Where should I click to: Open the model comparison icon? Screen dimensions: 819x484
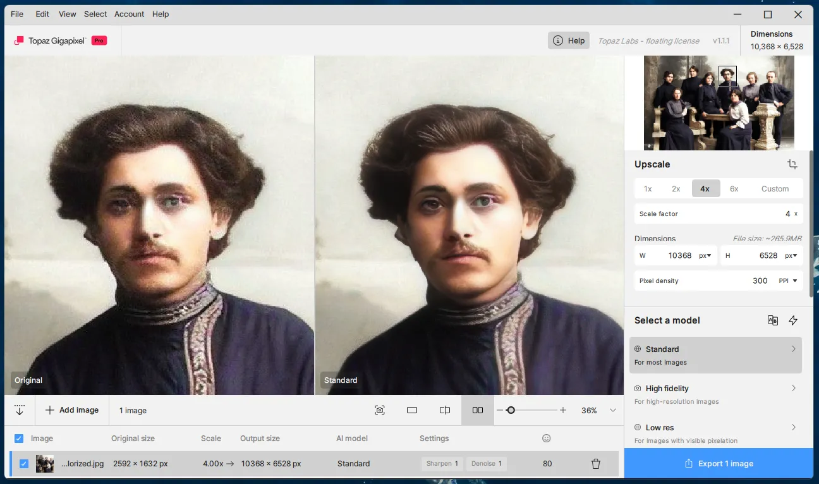click(772, 320)
